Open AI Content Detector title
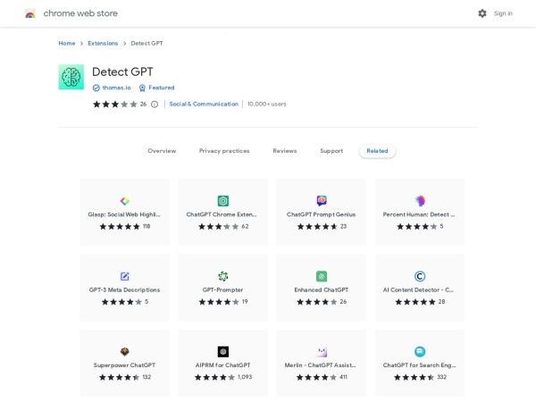 418,289
